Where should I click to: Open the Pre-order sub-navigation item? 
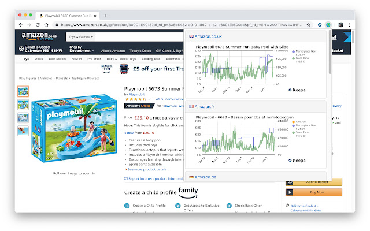[x=94, y=59]
